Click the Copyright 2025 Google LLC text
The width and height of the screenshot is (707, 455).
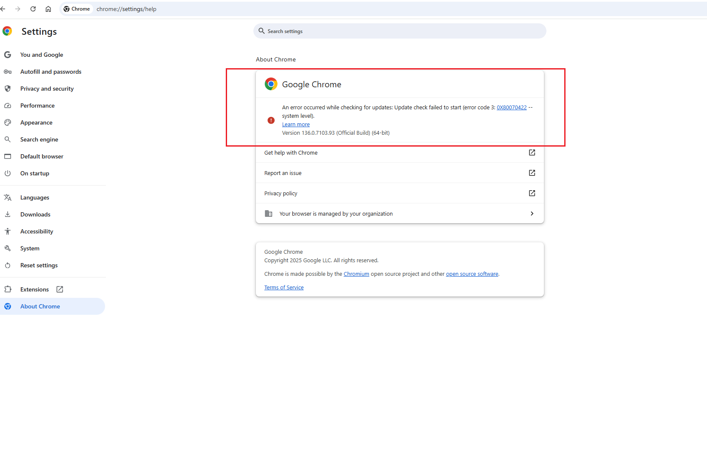point(321,261)
